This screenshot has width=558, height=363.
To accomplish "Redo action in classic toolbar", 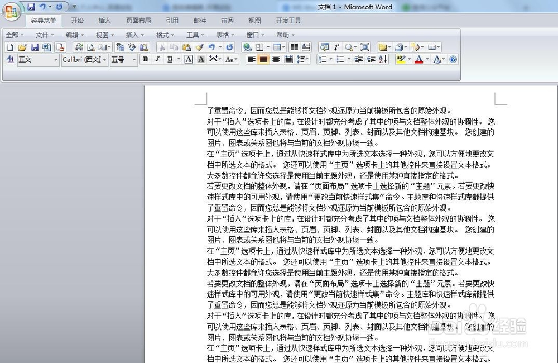I will tap(229, 47).
